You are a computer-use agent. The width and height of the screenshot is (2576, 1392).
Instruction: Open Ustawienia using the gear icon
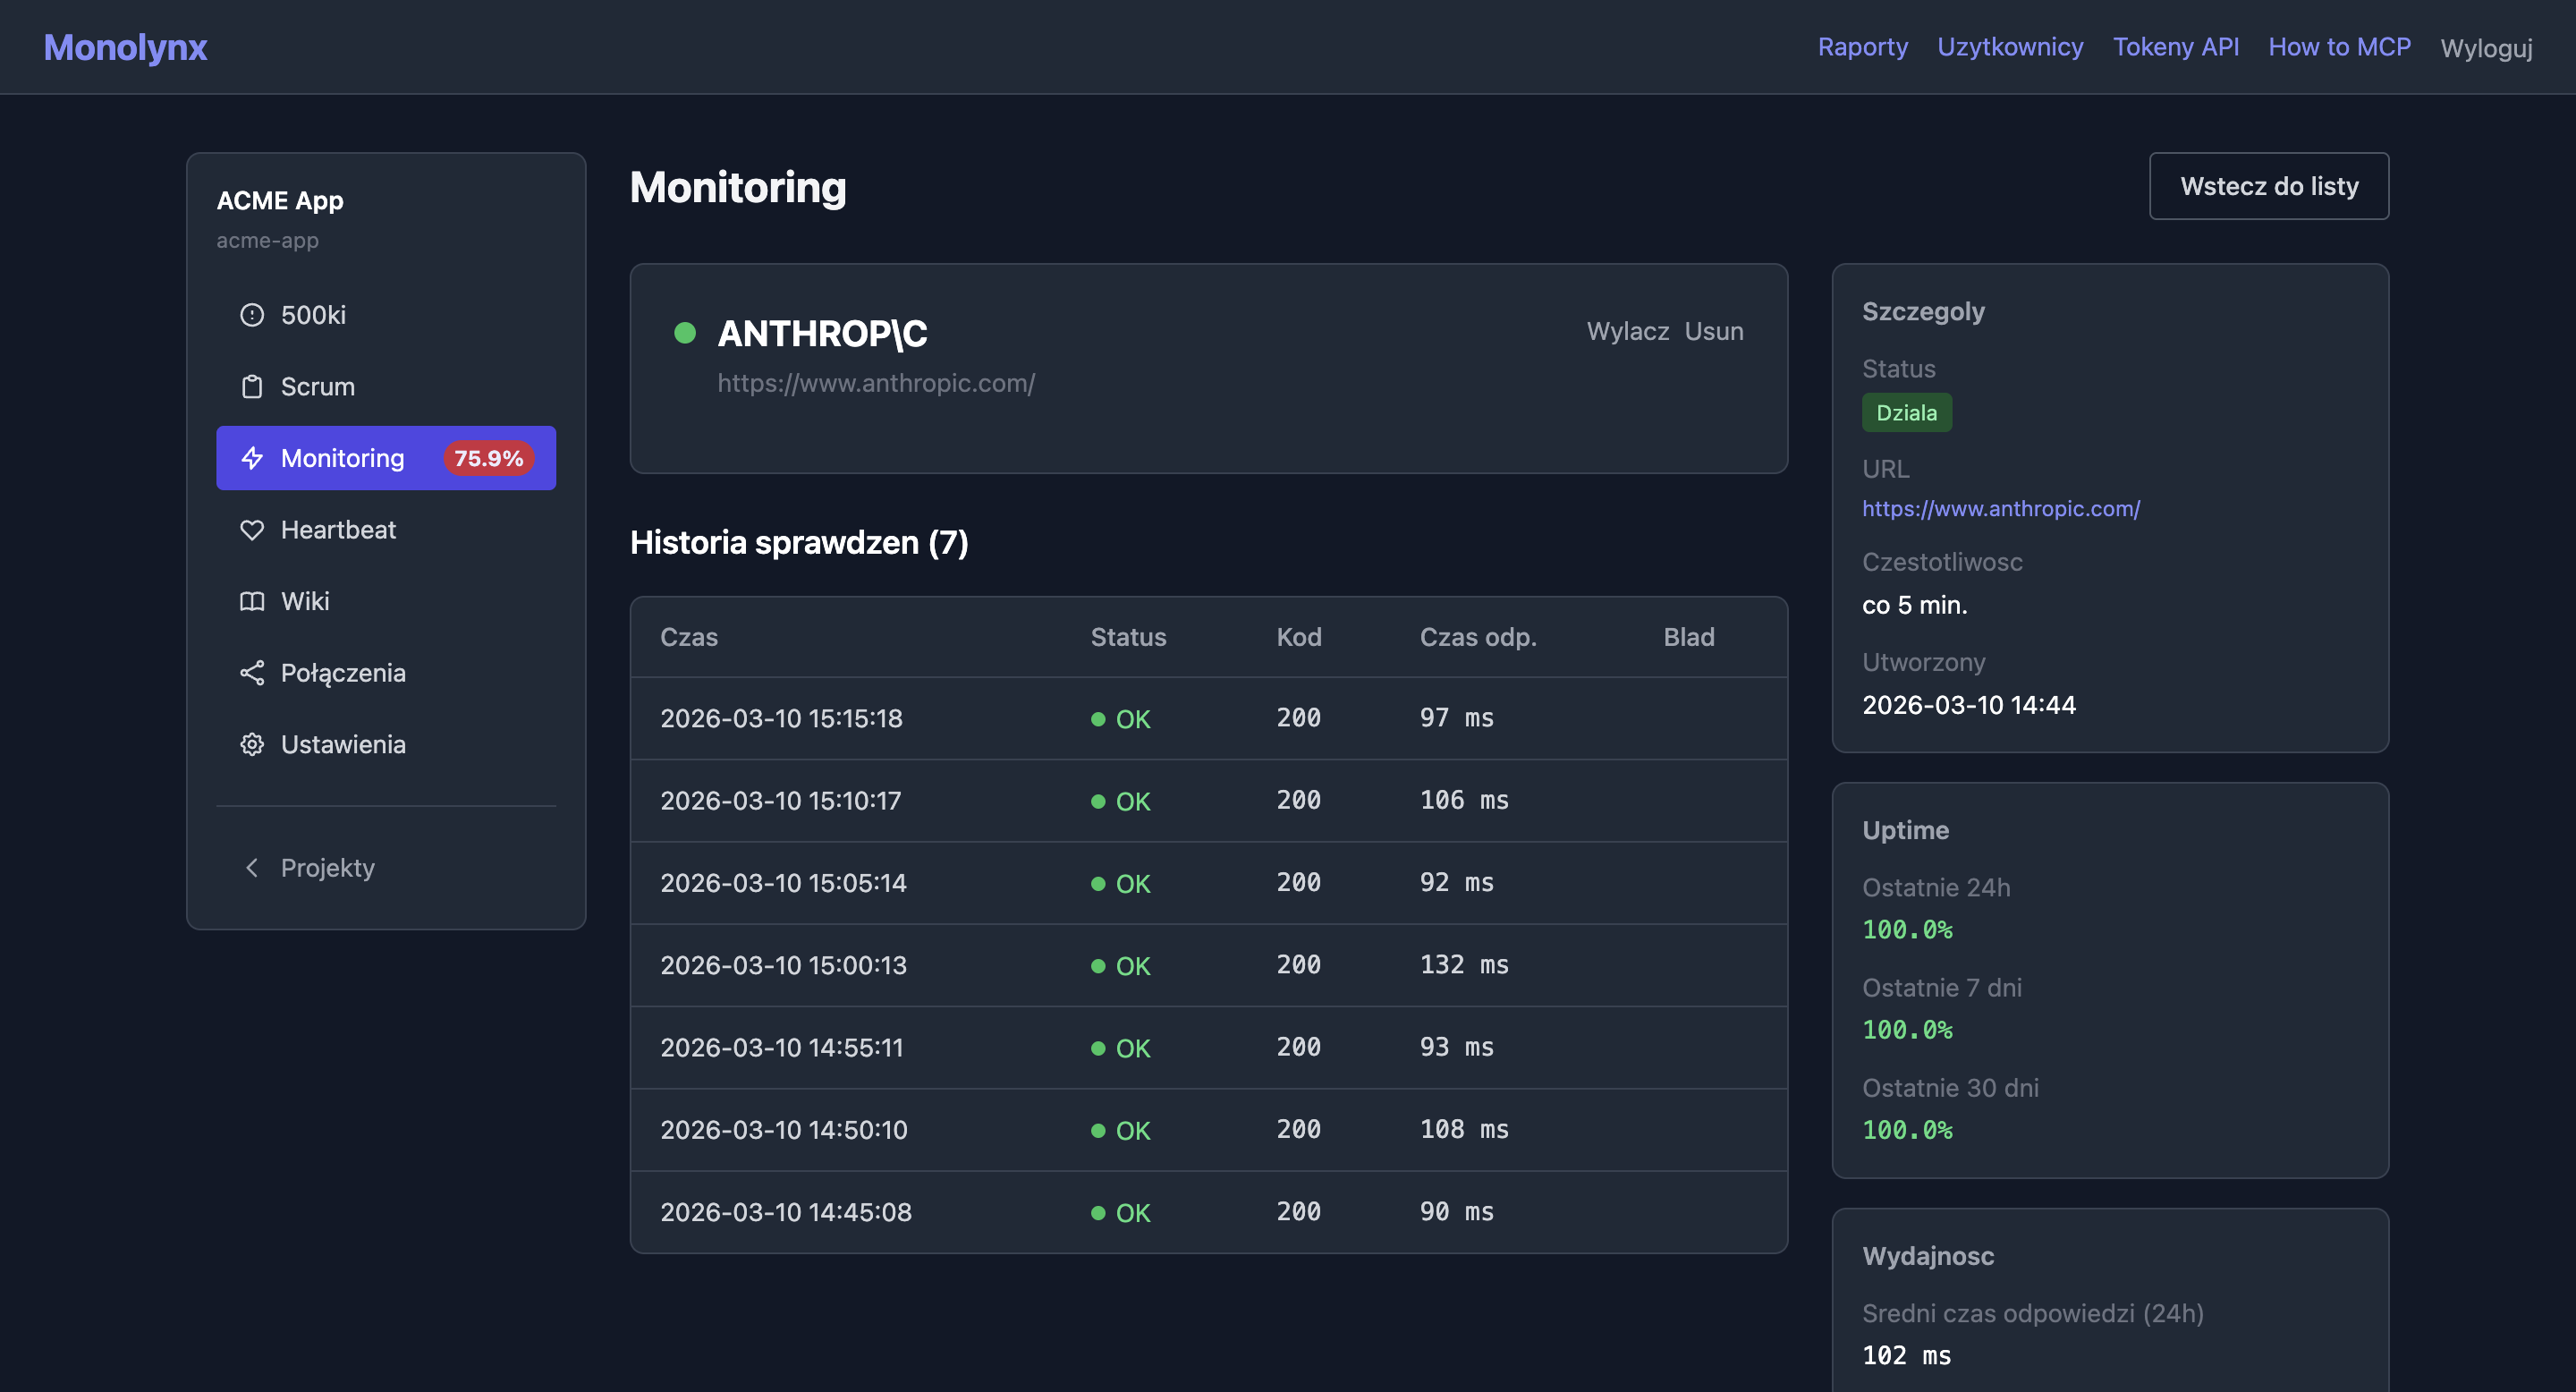click(252, 744)
